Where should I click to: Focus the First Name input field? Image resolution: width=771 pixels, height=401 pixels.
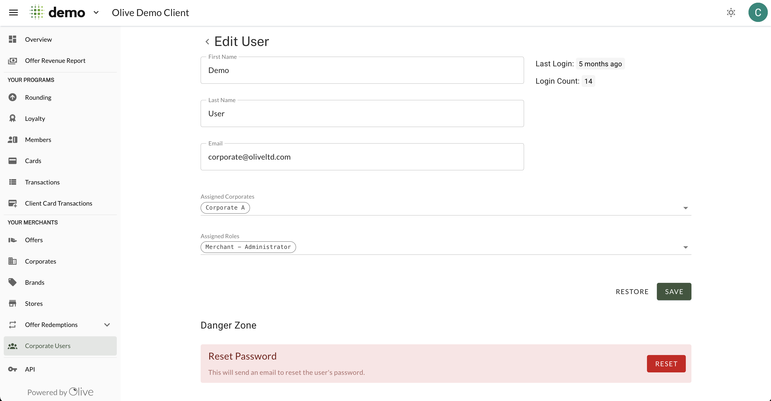(x=362, y=71)
